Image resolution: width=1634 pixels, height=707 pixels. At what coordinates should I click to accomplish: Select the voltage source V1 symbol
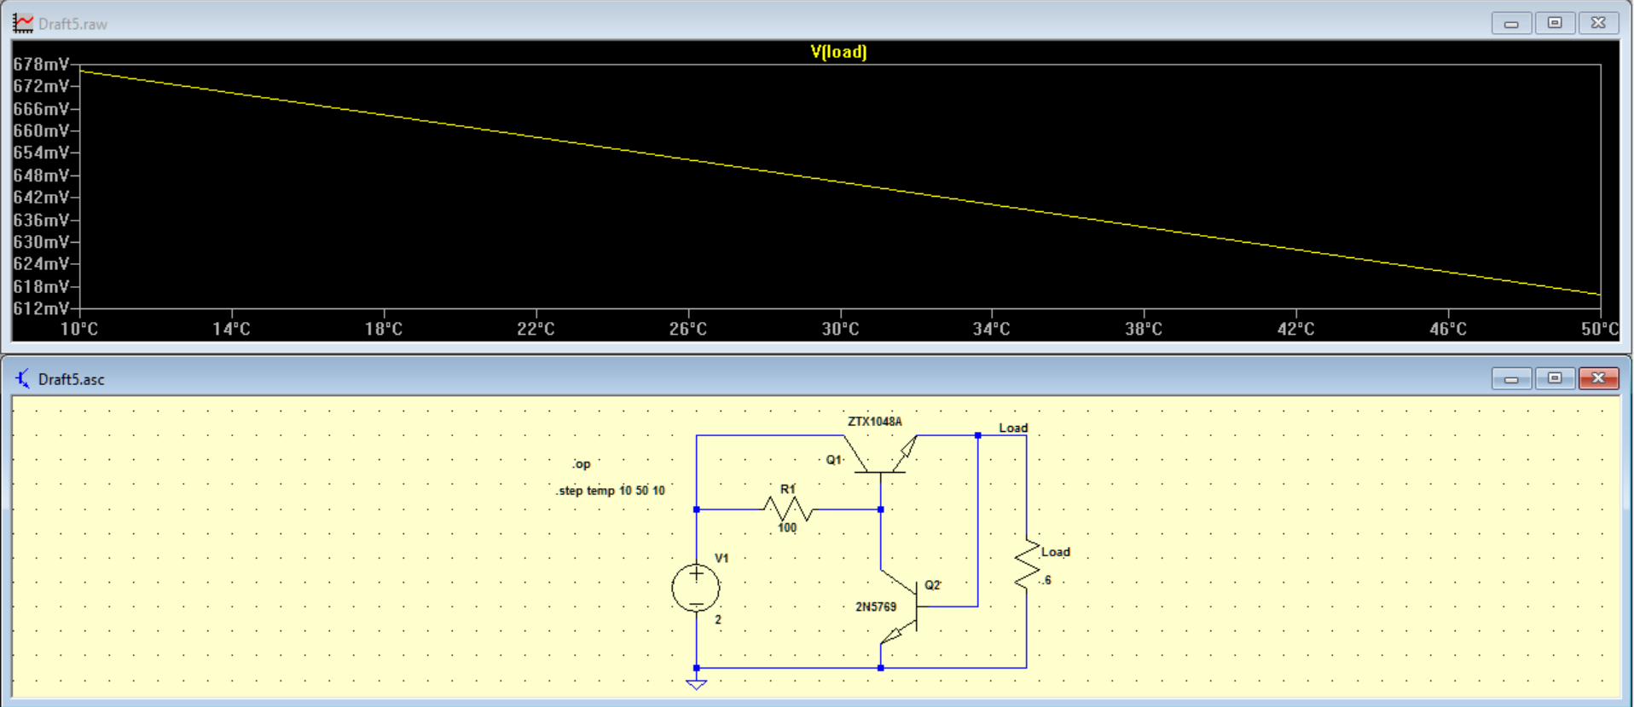[696, 588]
